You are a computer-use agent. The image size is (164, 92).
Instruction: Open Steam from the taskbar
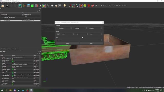19,90
